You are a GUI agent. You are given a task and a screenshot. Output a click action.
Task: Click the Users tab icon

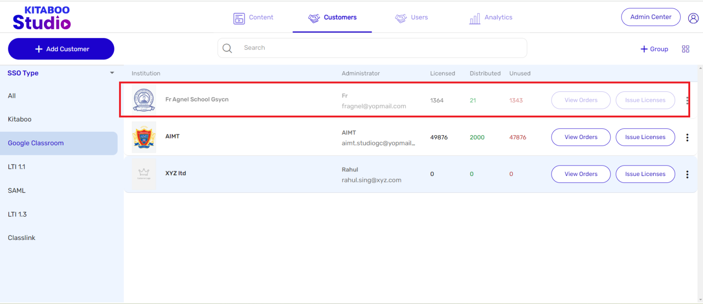coord(401,18)
